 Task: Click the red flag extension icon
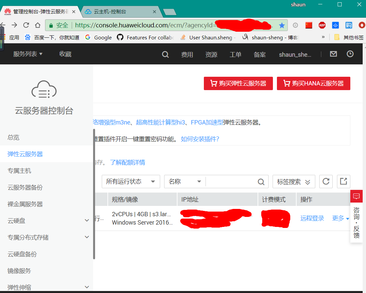pos(309,25)
